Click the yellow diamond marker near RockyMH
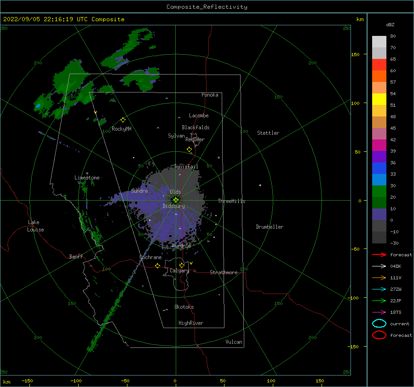414x387 pixels. click(123, 120)
